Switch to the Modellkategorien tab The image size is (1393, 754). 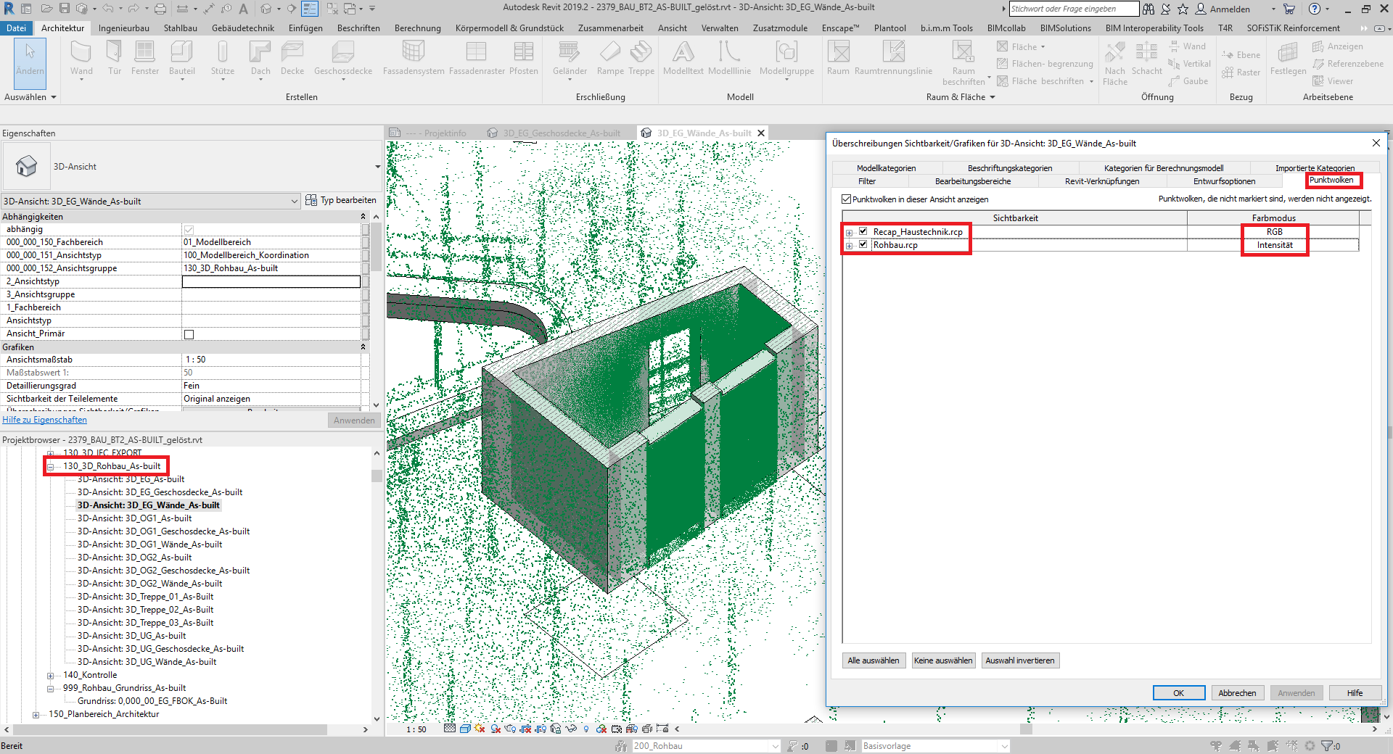[x=886, y=168]
